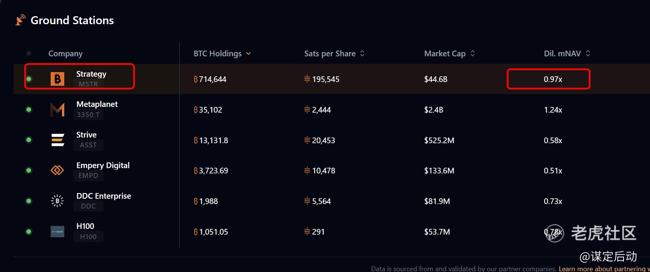
Task: Click the MSTR ticker badge
Action: coord(88,84)
